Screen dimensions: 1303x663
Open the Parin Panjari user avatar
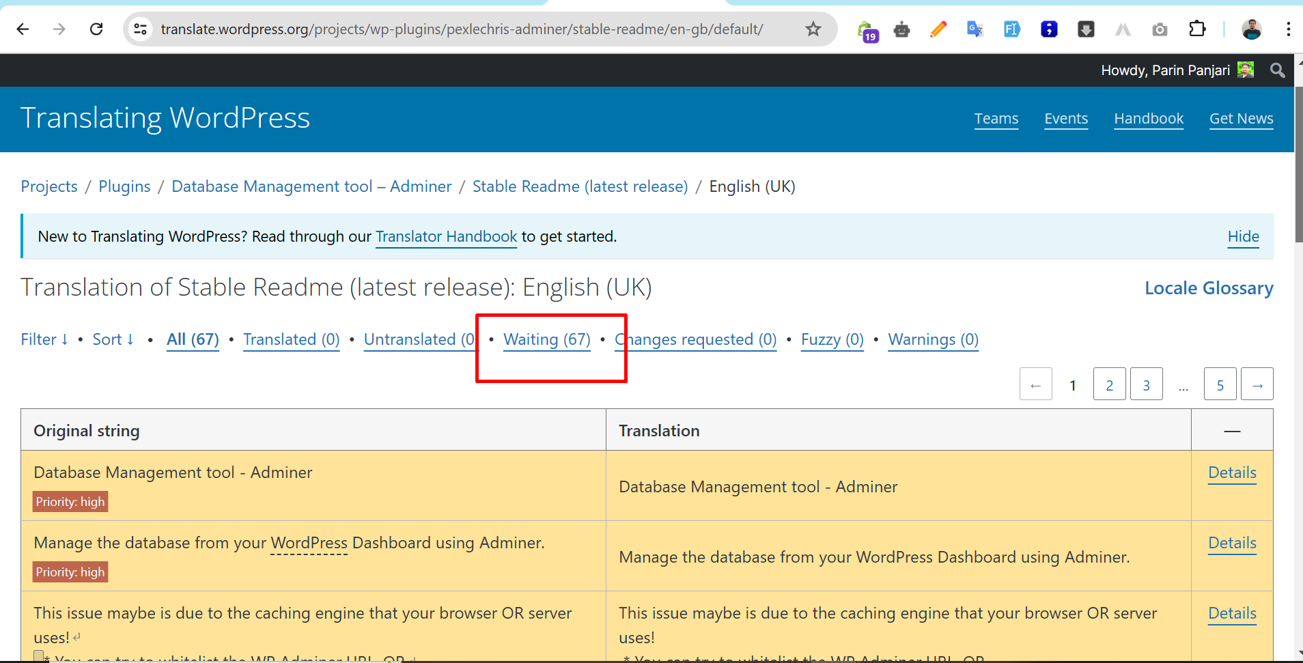[x=1246, y=70]
